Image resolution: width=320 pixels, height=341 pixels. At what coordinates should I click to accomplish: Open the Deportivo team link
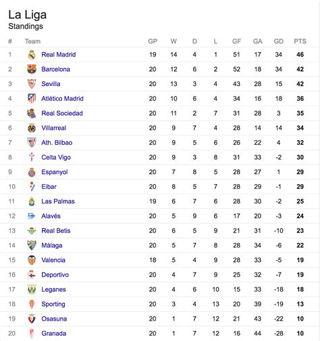point(55,275)
